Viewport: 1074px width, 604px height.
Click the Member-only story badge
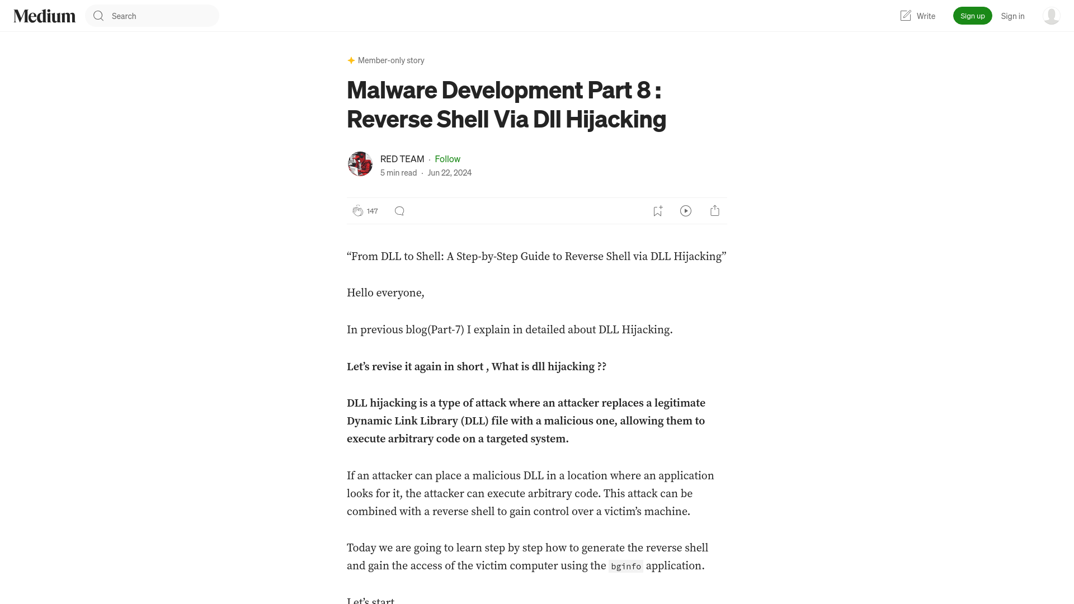tap(385, 60)
